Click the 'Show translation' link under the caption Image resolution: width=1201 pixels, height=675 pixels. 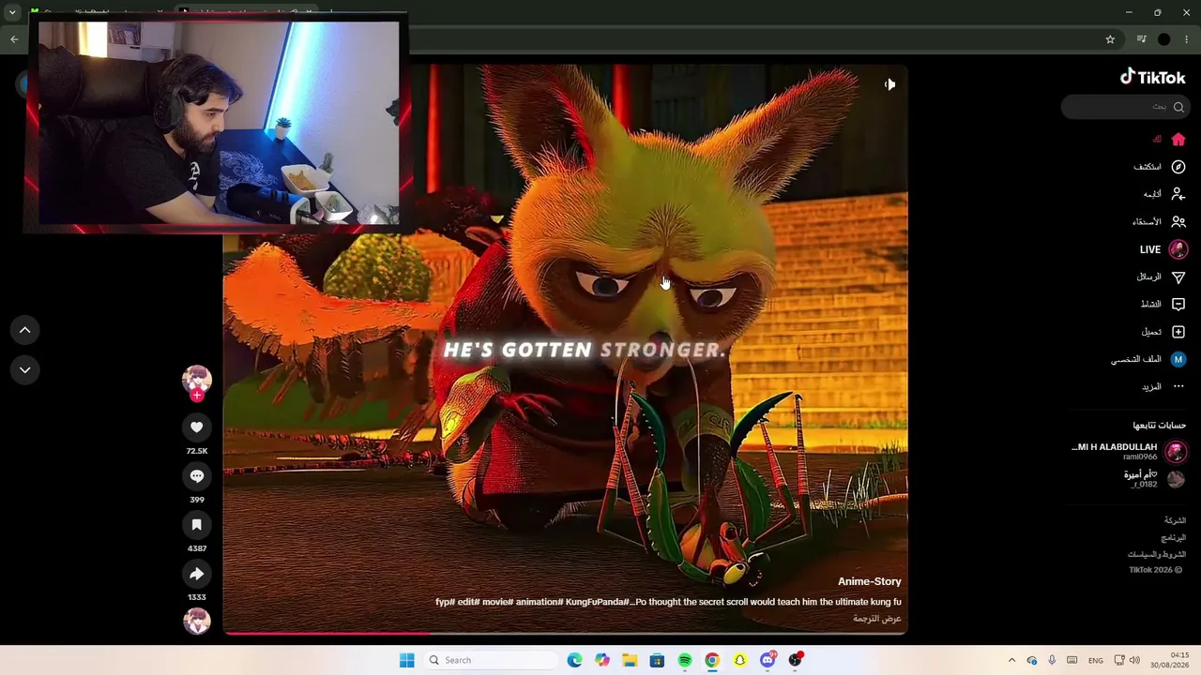pos(877,619)
